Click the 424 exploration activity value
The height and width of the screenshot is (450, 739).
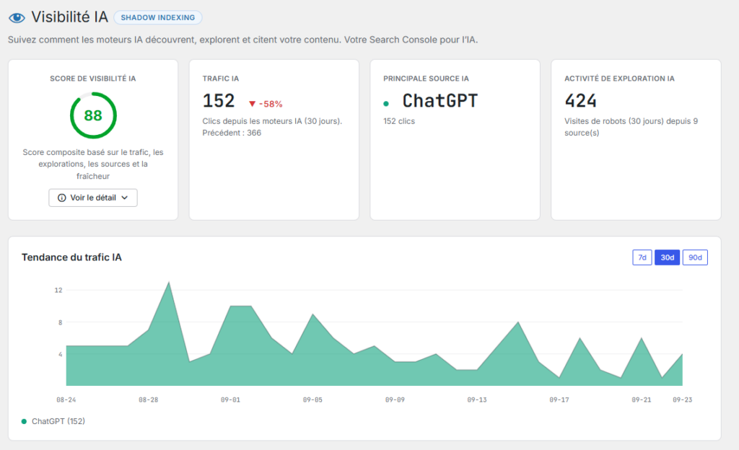(581, 101)
